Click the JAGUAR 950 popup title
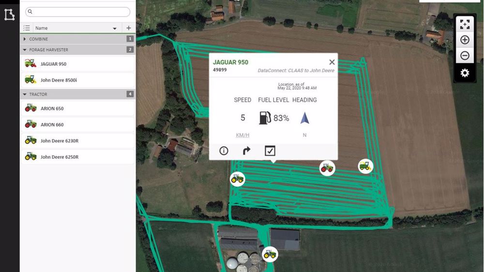 point(230,62)
